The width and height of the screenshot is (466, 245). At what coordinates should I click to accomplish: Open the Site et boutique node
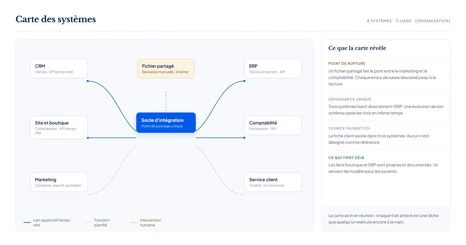coord(59,127)
